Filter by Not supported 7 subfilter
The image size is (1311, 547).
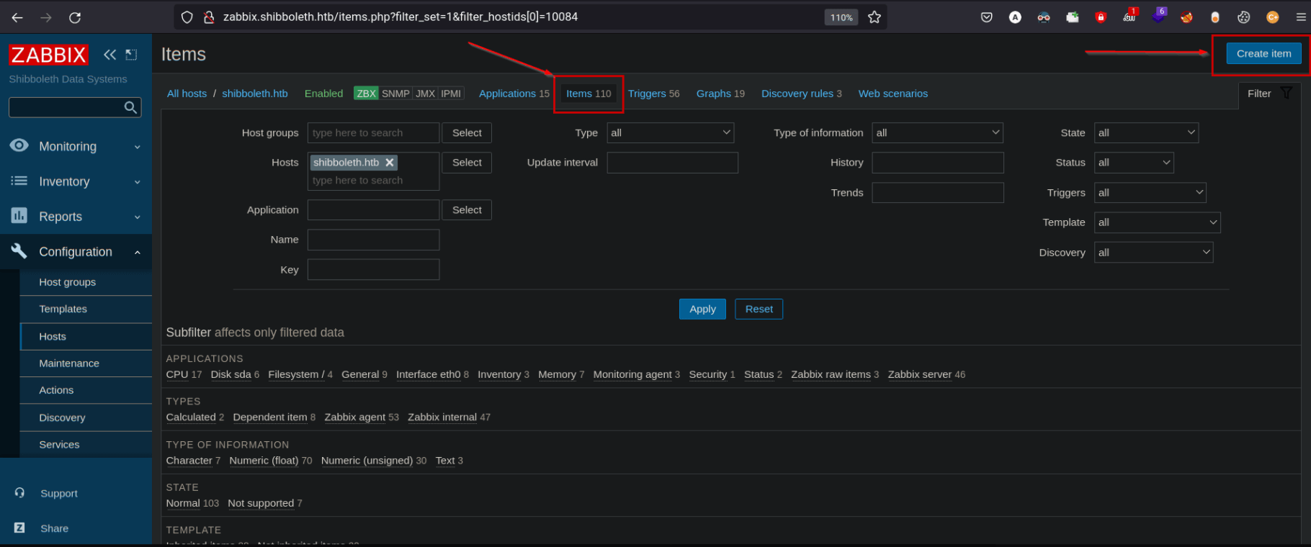(264, 503)
